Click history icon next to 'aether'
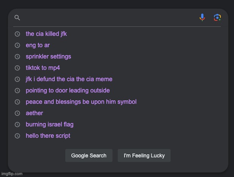 pyautogui.click(x=17, y=113)
